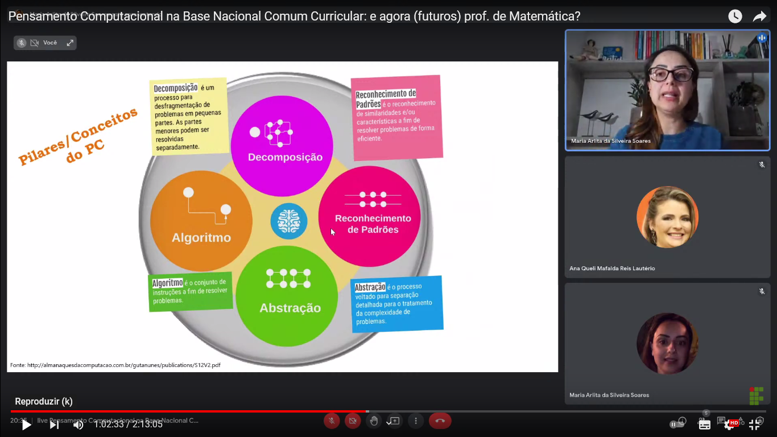777x437 pixels.
Task: Open the Share arrow icon
Action: coord(760,17)
